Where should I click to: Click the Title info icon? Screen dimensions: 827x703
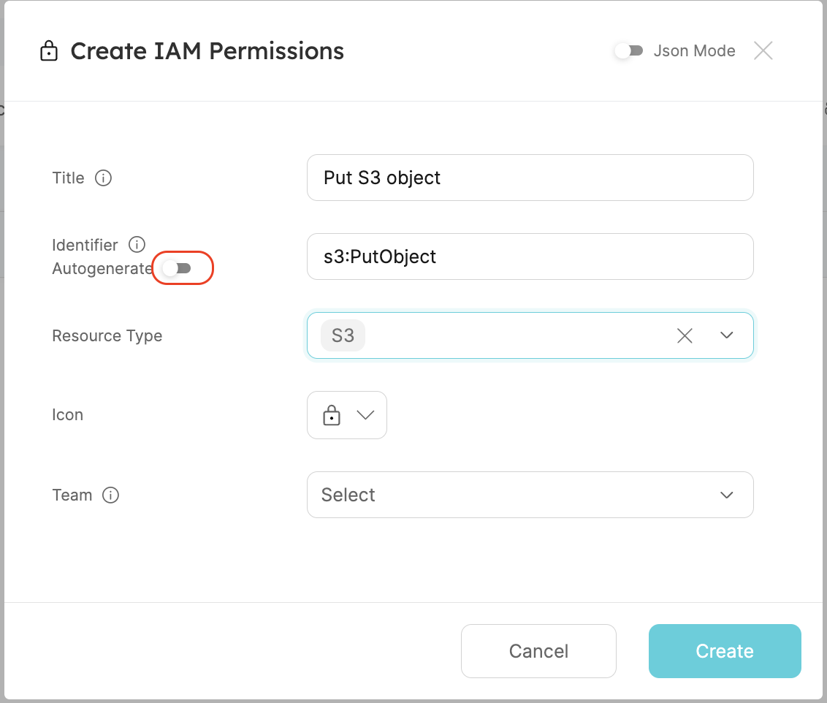(x=104, y=178)
